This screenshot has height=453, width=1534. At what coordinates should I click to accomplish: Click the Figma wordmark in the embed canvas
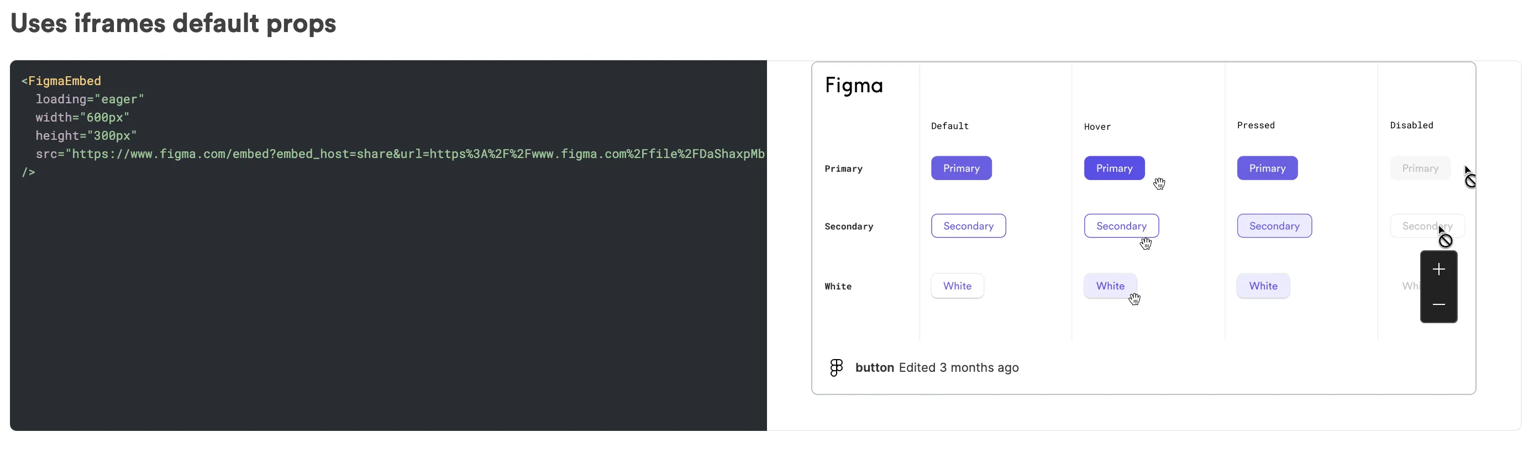click(854, 86)
